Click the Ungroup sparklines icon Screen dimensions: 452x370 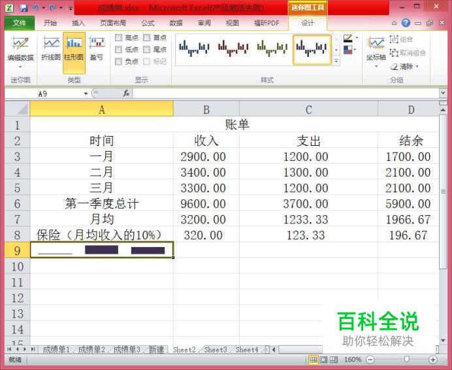click(394, 52)
